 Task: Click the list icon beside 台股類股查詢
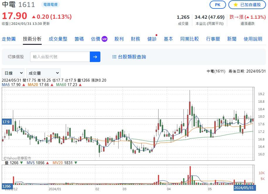(x=114, y=57)
